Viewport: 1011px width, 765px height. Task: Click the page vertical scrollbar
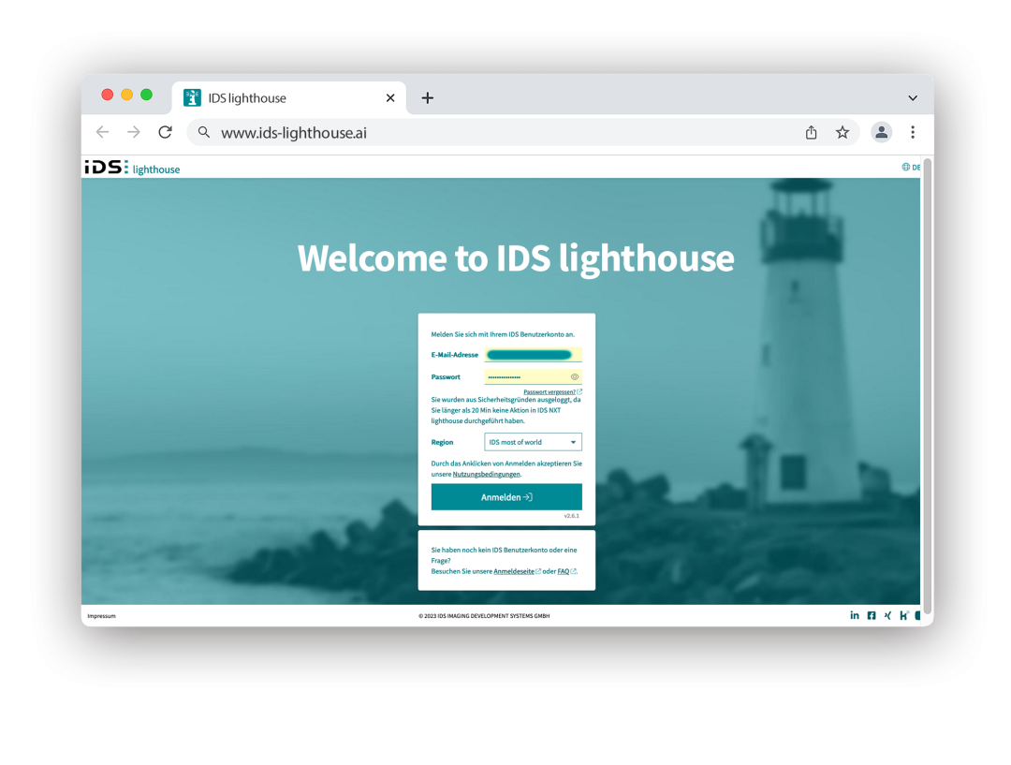click(x=927, y=386)
